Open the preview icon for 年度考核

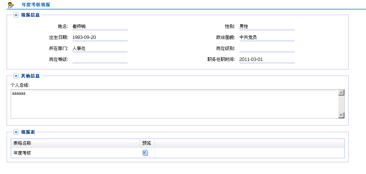(145, 153)
